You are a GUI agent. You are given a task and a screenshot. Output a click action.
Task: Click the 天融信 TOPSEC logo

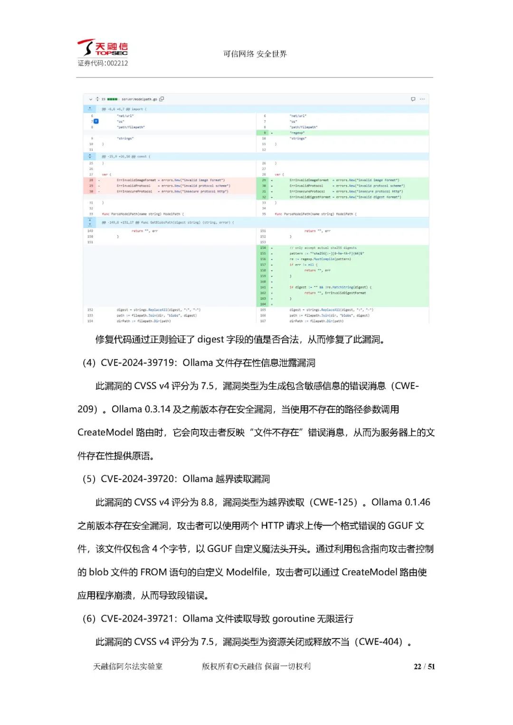[103, 48]
